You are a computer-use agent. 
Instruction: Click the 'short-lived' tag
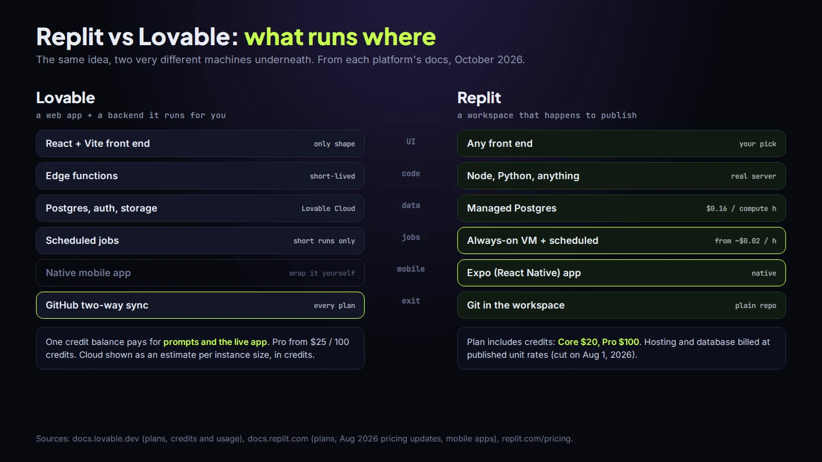click(332, 176)
